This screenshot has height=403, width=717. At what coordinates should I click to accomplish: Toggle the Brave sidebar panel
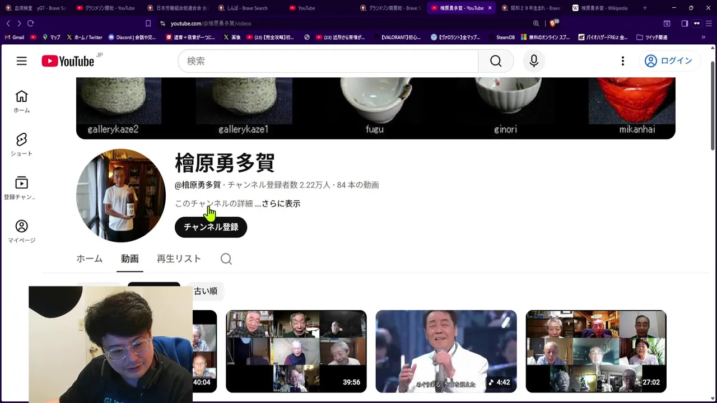(685, 24)
